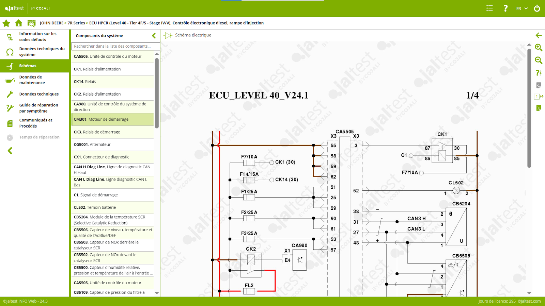Screen dimensions: 545x306
Task: Select CA5505 Unité de contrôle du moteur at top
Action: point(112,56)
